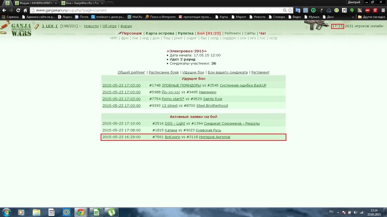Viewport: 387px width, 217px height.
Task: Open the green speech bubble extension
Action: click(x=352, y=10)
